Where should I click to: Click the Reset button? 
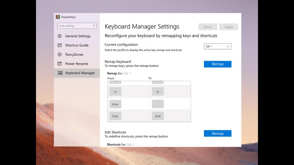[x=208, y=27]
